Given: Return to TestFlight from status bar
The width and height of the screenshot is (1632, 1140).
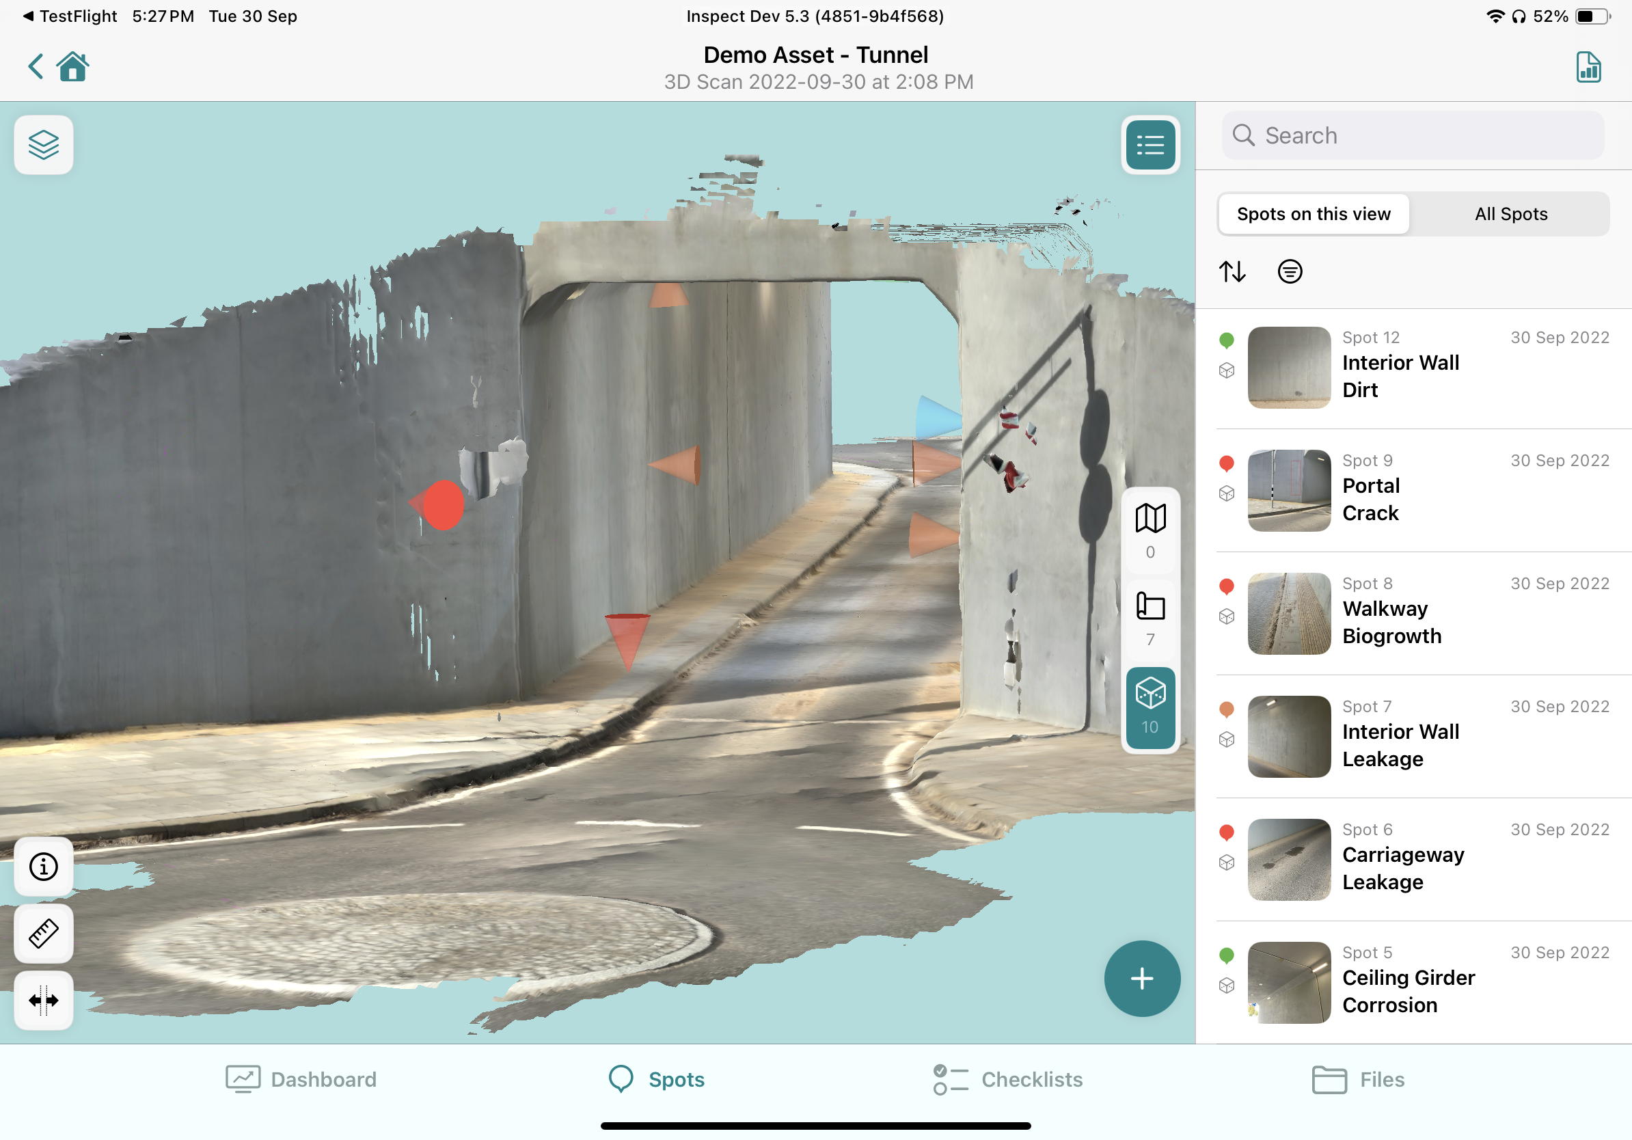Looking at the screenshot, I should tap(70, 16).
